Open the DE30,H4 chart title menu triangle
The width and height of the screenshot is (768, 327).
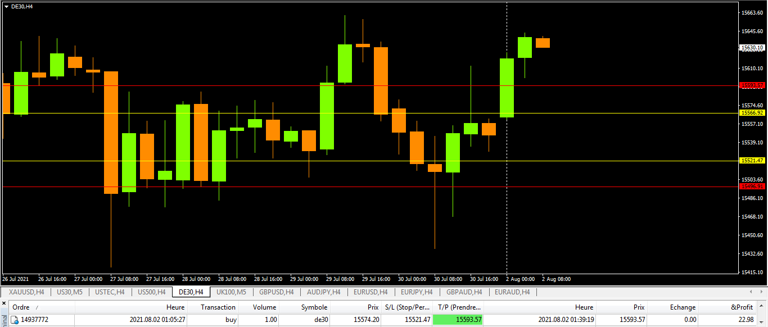click(6, 6)
